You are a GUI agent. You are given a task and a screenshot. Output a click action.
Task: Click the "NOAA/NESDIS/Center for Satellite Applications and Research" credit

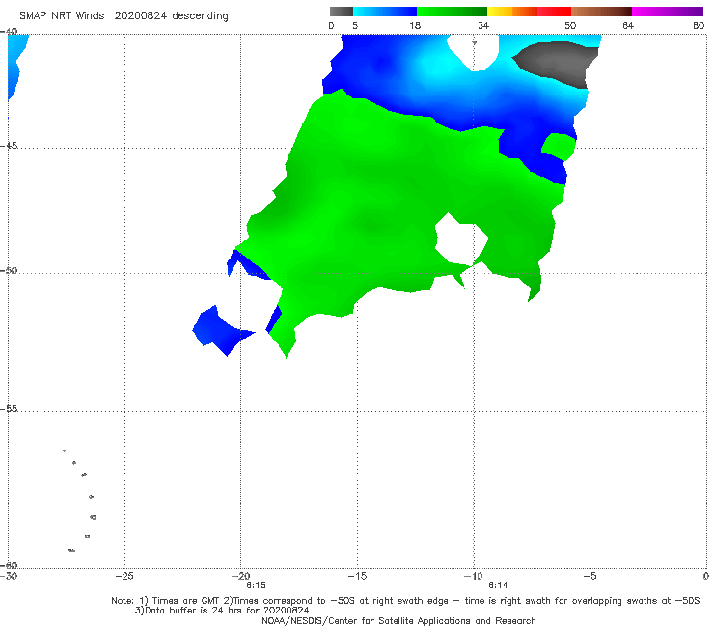[x=398, y=620]
